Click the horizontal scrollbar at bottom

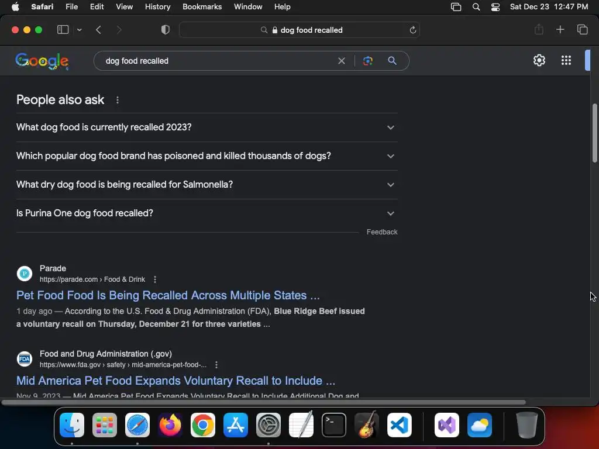click(x=264, y=402)
